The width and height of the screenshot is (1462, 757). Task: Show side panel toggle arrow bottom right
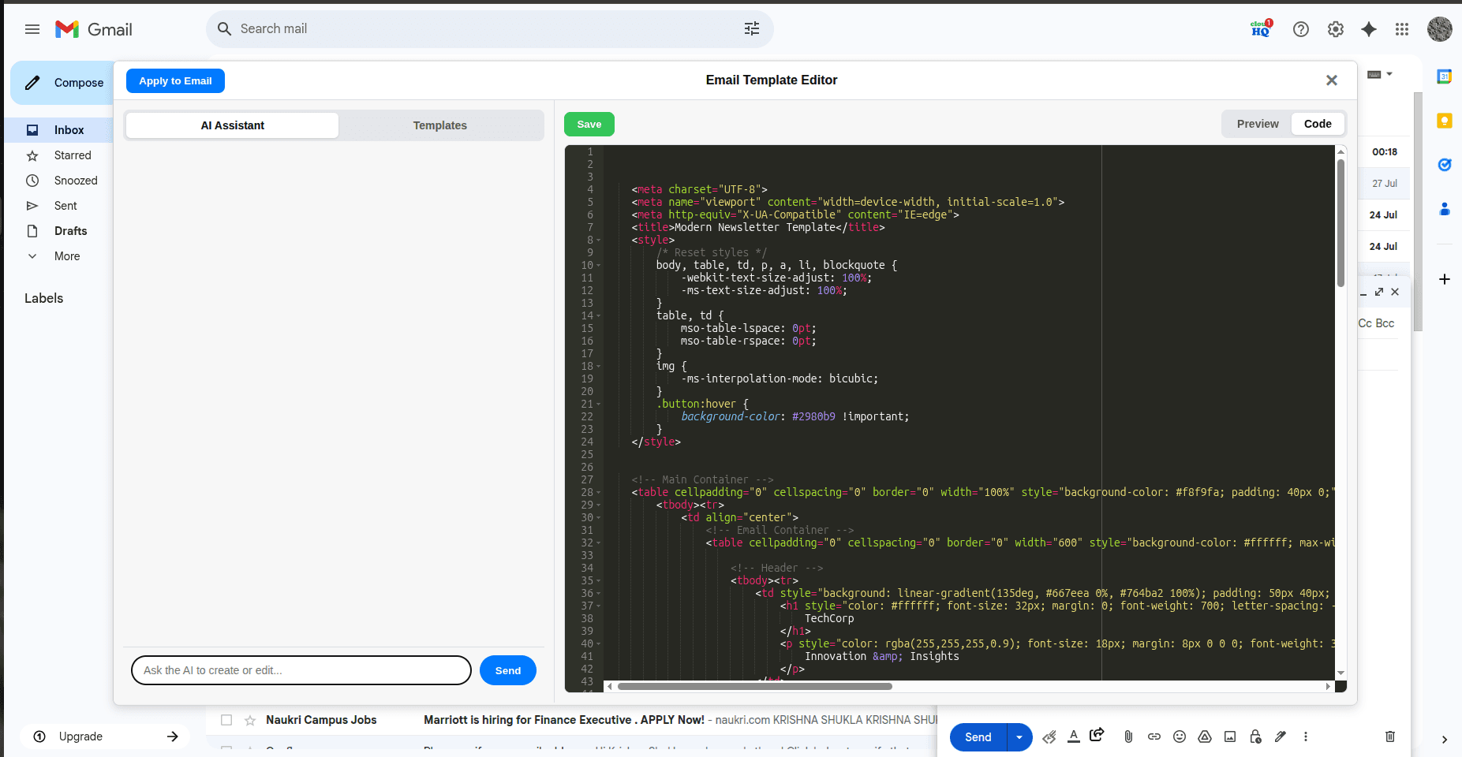[x=1445, y=740]
